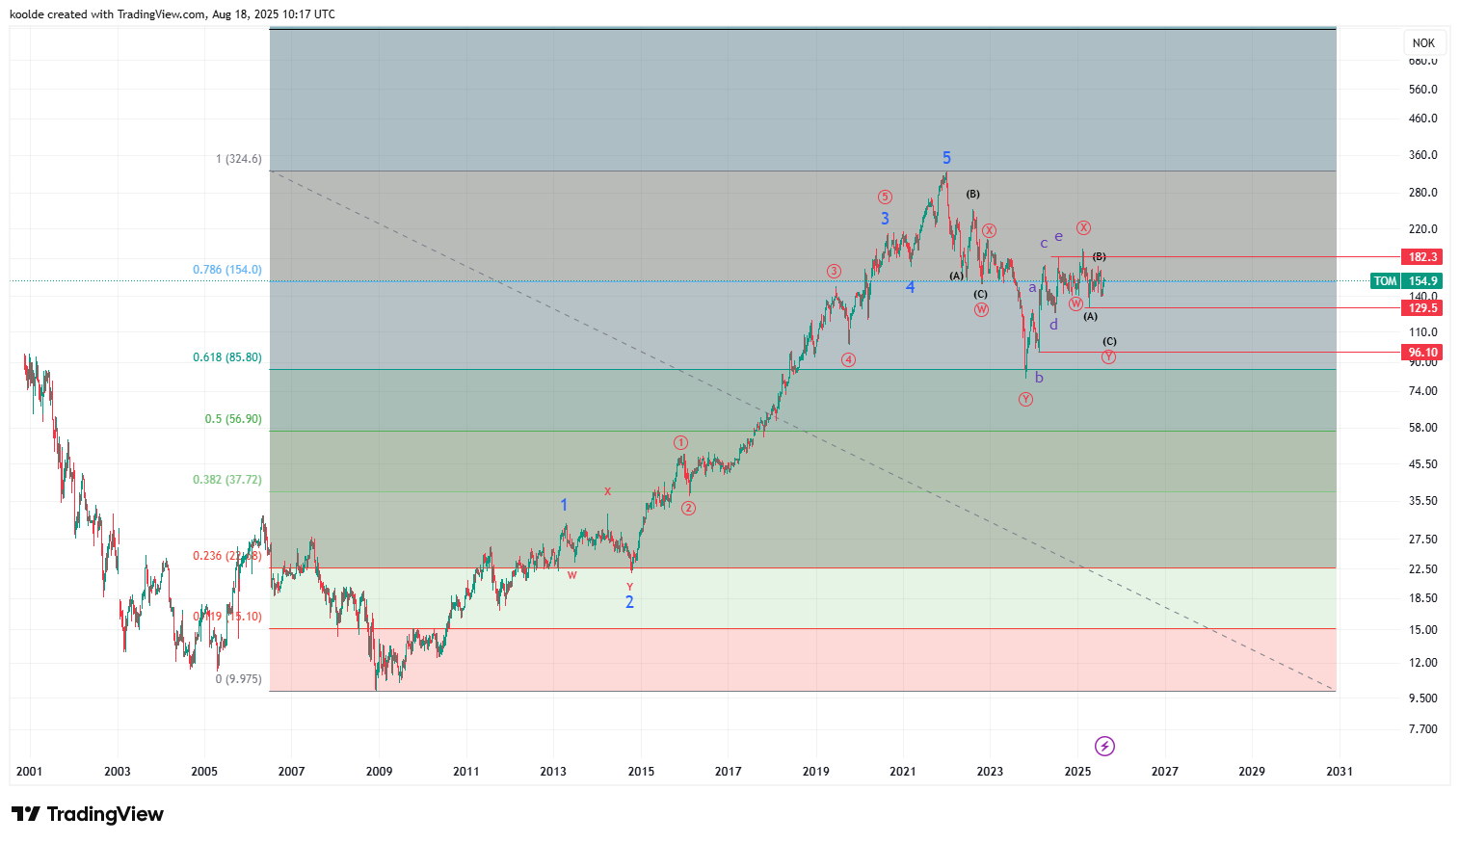The width and height of the screenshot is (1460, 843).
Task: Click the 154.9 current price label
Action: point(1422,281)
